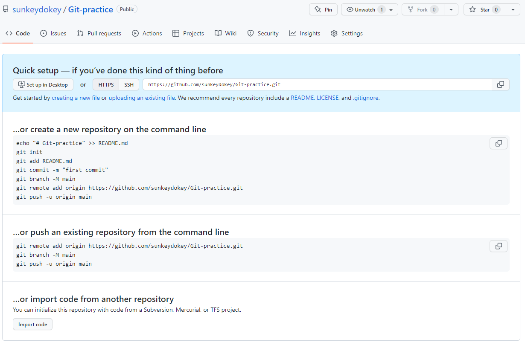Click the repository icon beside sunkeydokey
The height and width of the screenshot is (348, 525).
click(x=6, y=9)
